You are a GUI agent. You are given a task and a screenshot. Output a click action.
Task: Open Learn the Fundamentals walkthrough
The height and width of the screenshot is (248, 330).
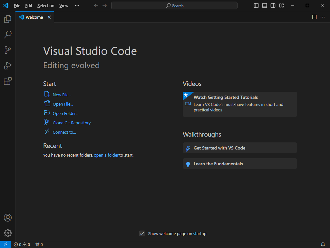(240, 164)
